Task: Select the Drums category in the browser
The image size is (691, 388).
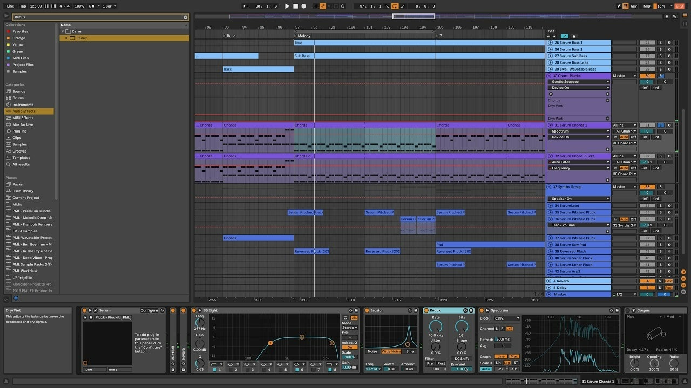Action: (18, 98)
